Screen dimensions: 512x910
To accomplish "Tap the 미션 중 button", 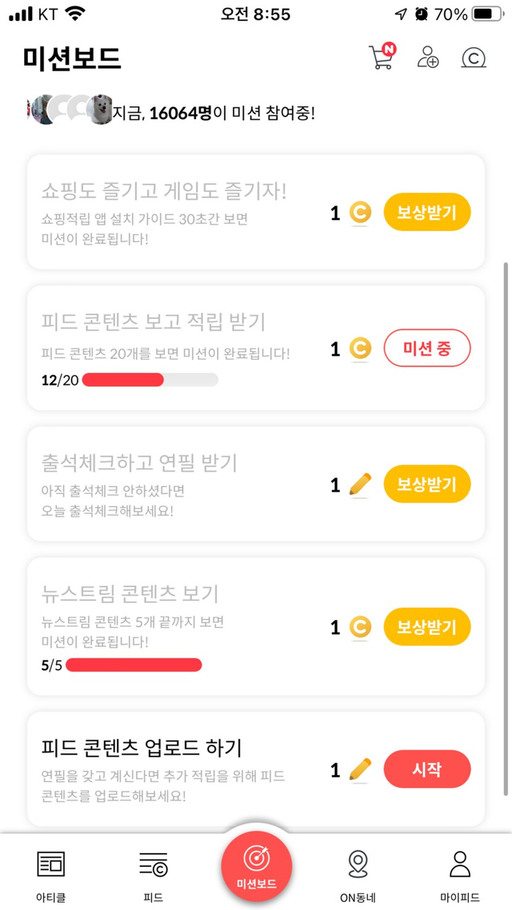I will [x=427, y=348].
